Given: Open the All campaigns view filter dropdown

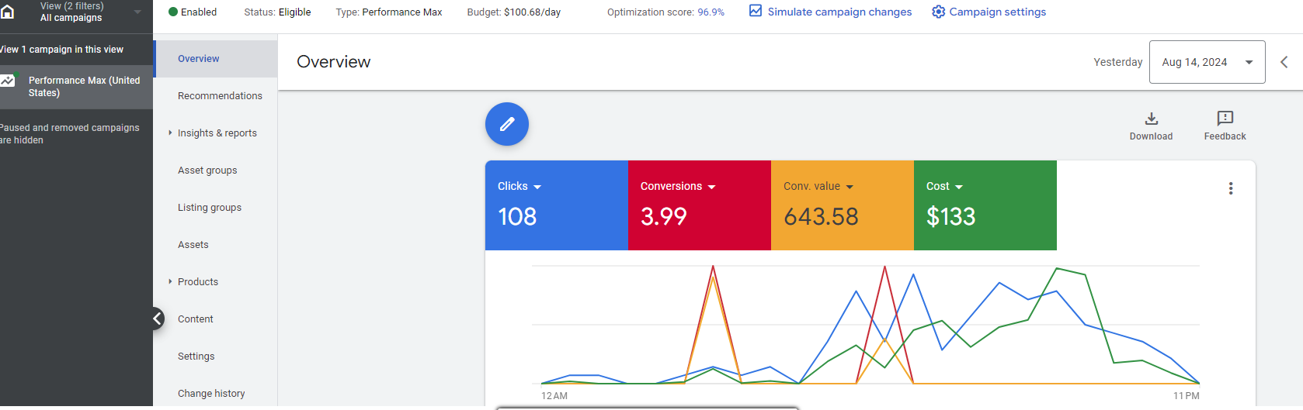Looking at the screenshot, I should [x=137, y=12].
